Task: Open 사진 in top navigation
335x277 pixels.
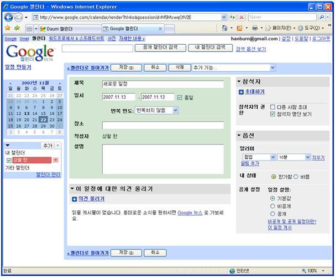Action: tap(112, 39)
